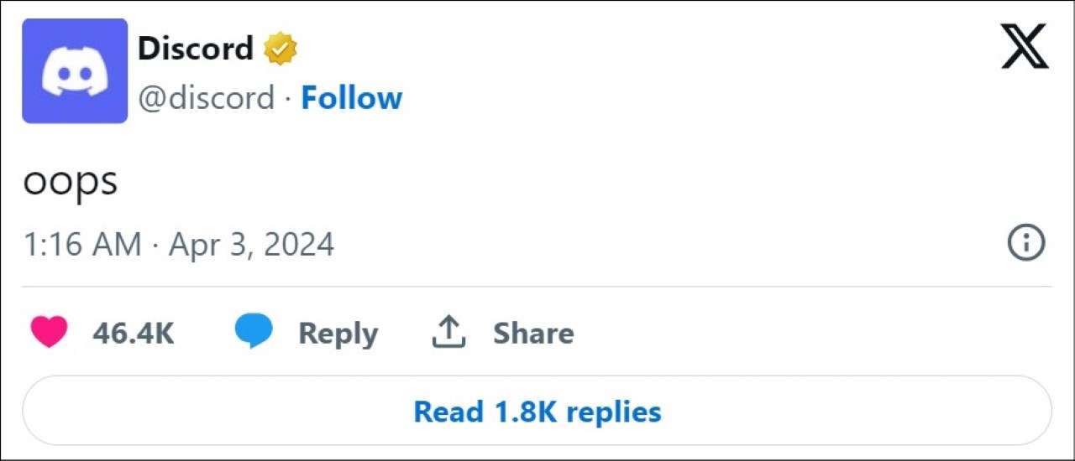Click the Share text label
The width and height of the screenshot is (1075, 461).
pos(533,334)
